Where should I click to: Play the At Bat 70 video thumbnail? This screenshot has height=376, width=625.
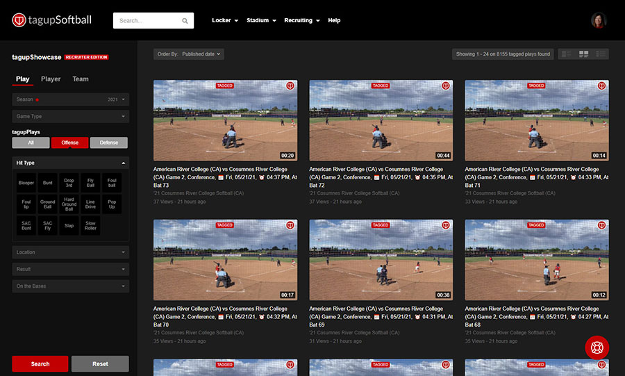pyautogui.click(x=225, y=260)
